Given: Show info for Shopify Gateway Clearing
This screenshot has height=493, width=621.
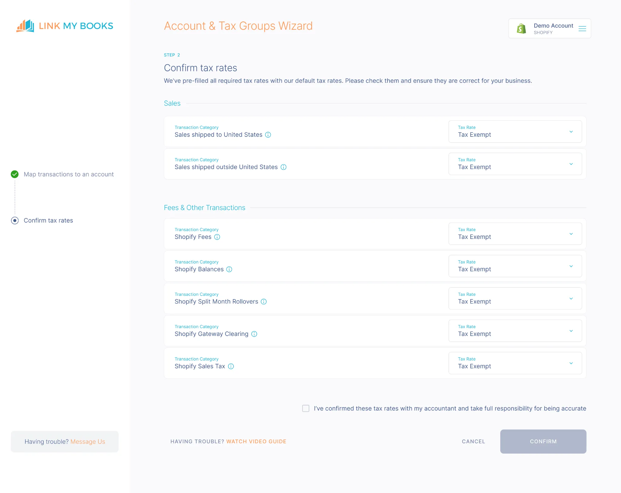Looking at the screenshot, I should click(254, 334).
